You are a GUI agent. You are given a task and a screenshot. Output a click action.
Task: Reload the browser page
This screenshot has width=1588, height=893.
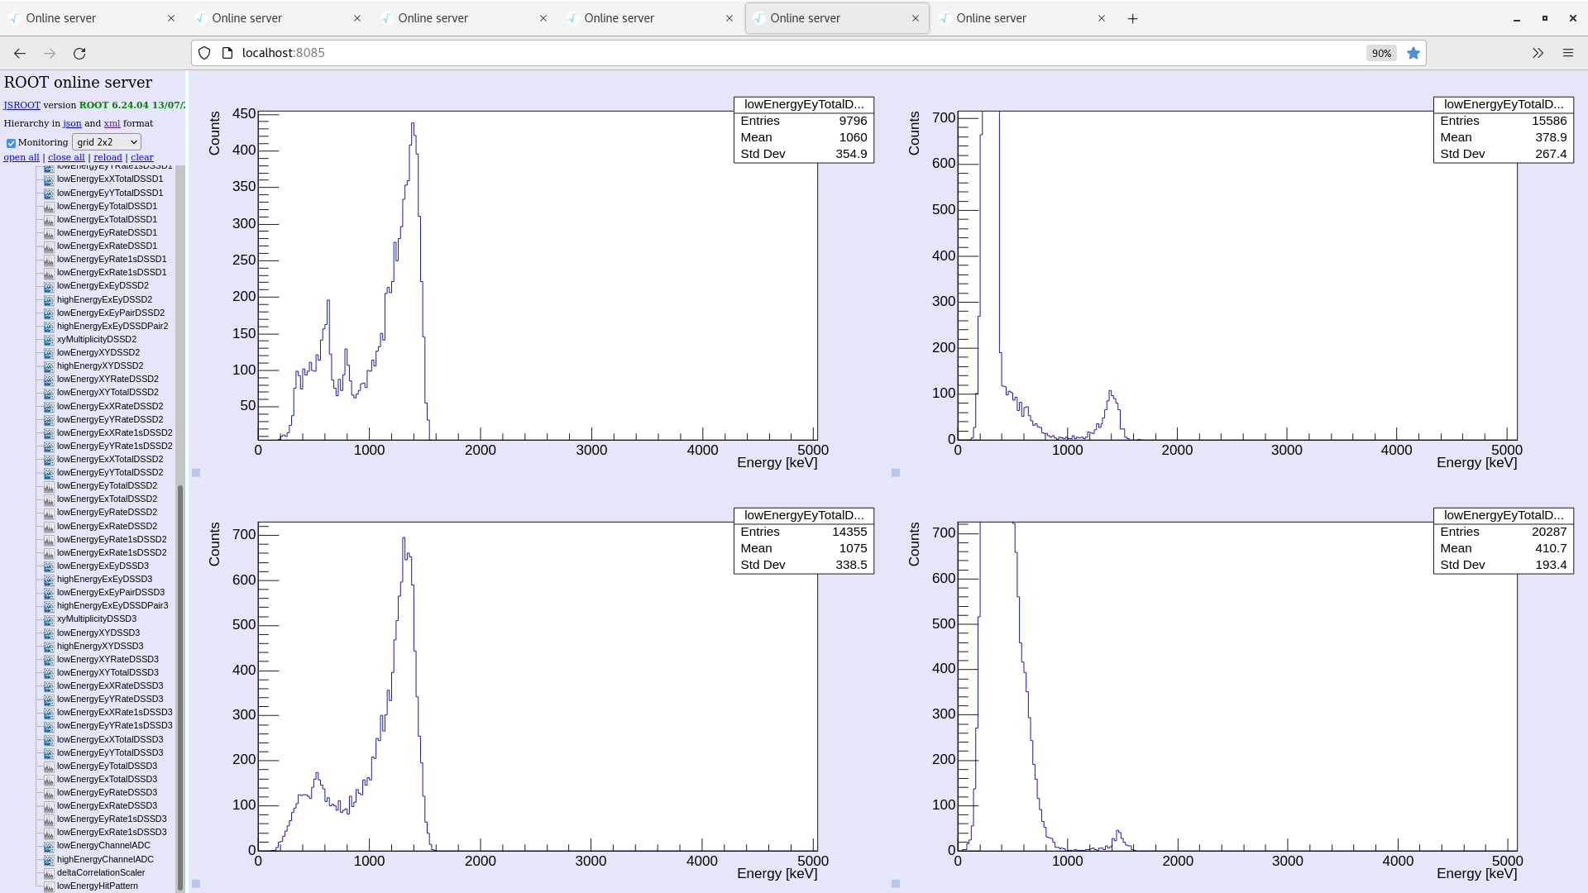(79, 53)
